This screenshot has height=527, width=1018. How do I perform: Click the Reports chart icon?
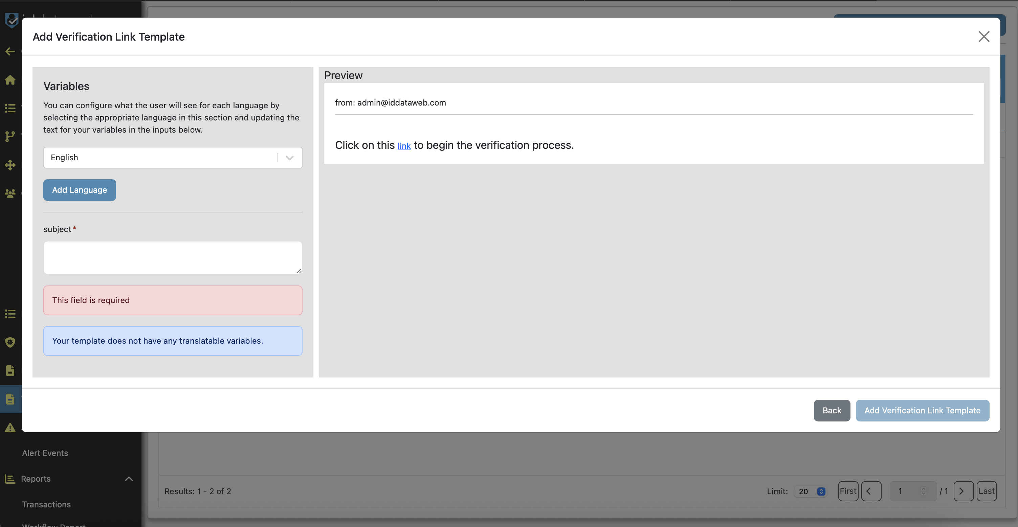point(10,479)
